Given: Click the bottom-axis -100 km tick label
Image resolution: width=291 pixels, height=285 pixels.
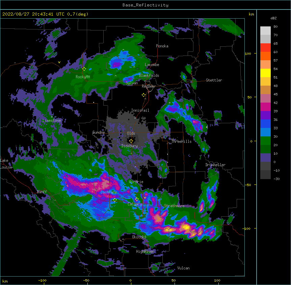Looking at the screenshot, I should tap(42, 280).
